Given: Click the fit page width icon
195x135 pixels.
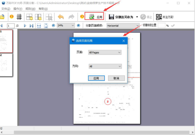Looking at the screenshot, I should (39, 25).
